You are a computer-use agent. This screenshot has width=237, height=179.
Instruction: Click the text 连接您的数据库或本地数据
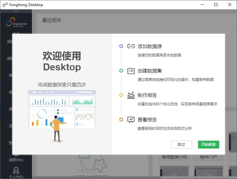coord(159,55)
